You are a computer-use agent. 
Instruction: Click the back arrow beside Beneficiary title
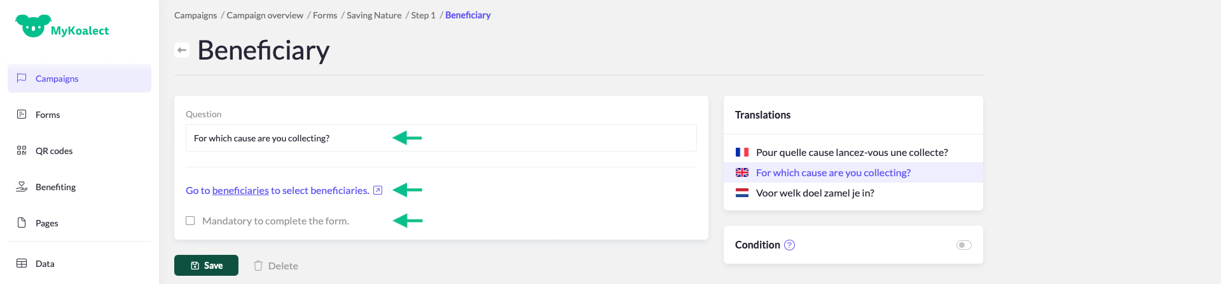182,50
